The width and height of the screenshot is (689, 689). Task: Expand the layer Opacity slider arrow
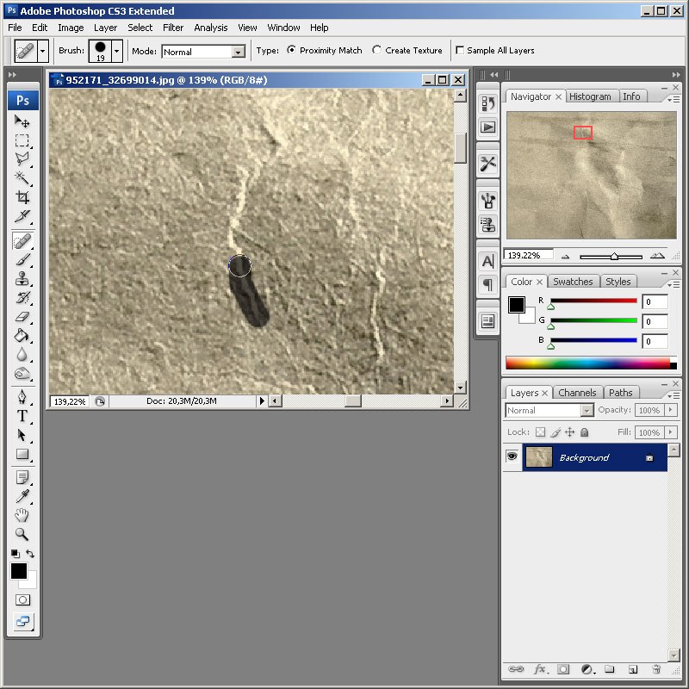click(x=671, y=410)
